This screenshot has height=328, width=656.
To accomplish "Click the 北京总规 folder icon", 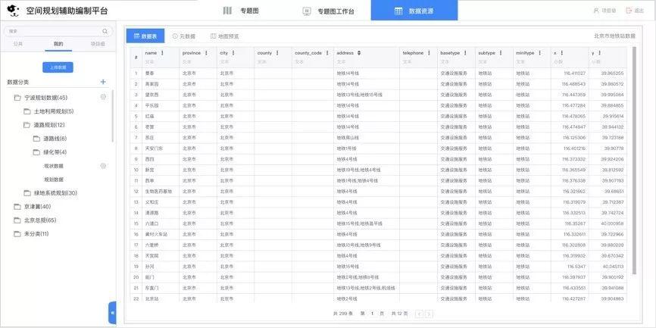I will click(17, 220).
